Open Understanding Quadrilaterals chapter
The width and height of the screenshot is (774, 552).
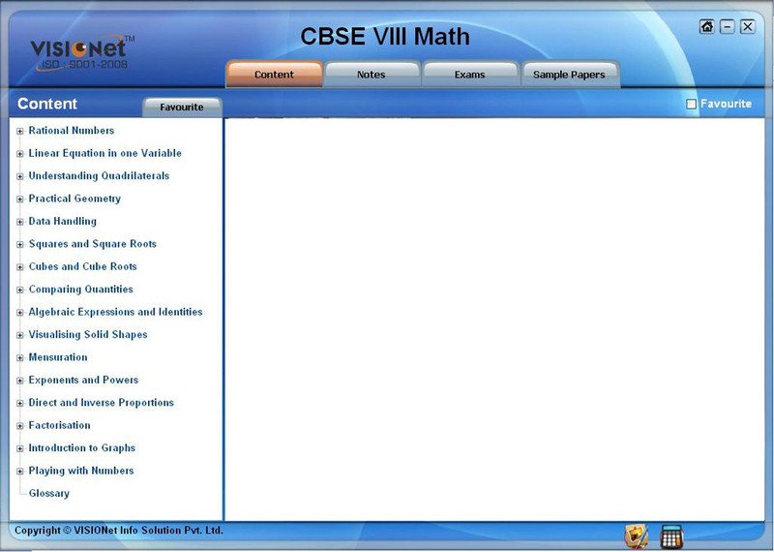[x=99, y=176]
